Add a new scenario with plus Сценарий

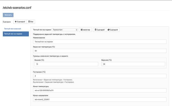point(20,22)
